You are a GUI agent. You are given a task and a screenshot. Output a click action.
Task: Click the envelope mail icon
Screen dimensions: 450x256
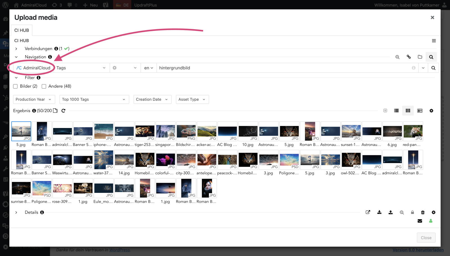tap(420, 221)
